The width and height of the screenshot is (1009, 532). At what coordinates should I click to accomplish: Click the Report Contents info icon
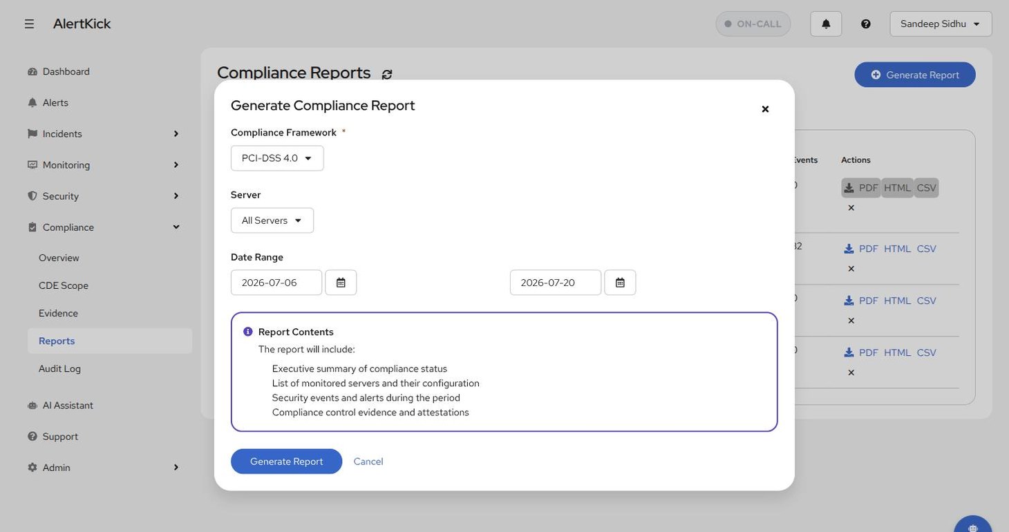click(x=248, y=332)
